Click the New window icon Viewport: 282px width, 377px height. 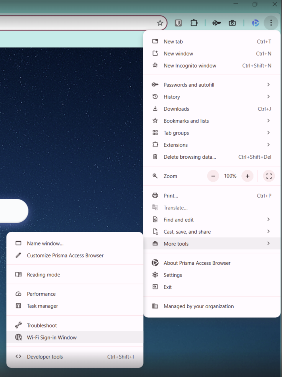coord(155,53)
